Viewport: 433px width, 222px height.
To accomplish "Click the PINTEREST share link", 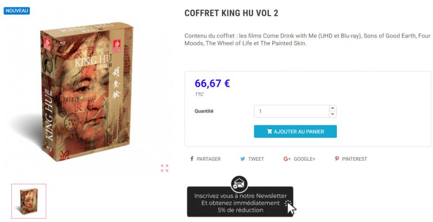I will 351,158.
